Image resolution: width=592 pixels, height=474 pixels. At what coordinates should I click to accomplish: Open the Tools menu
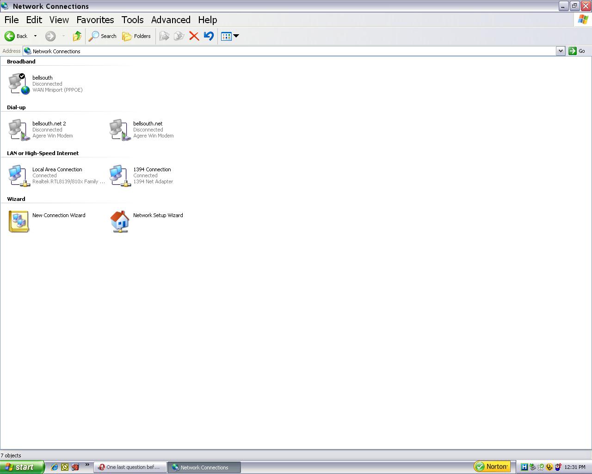click(133, 20)
